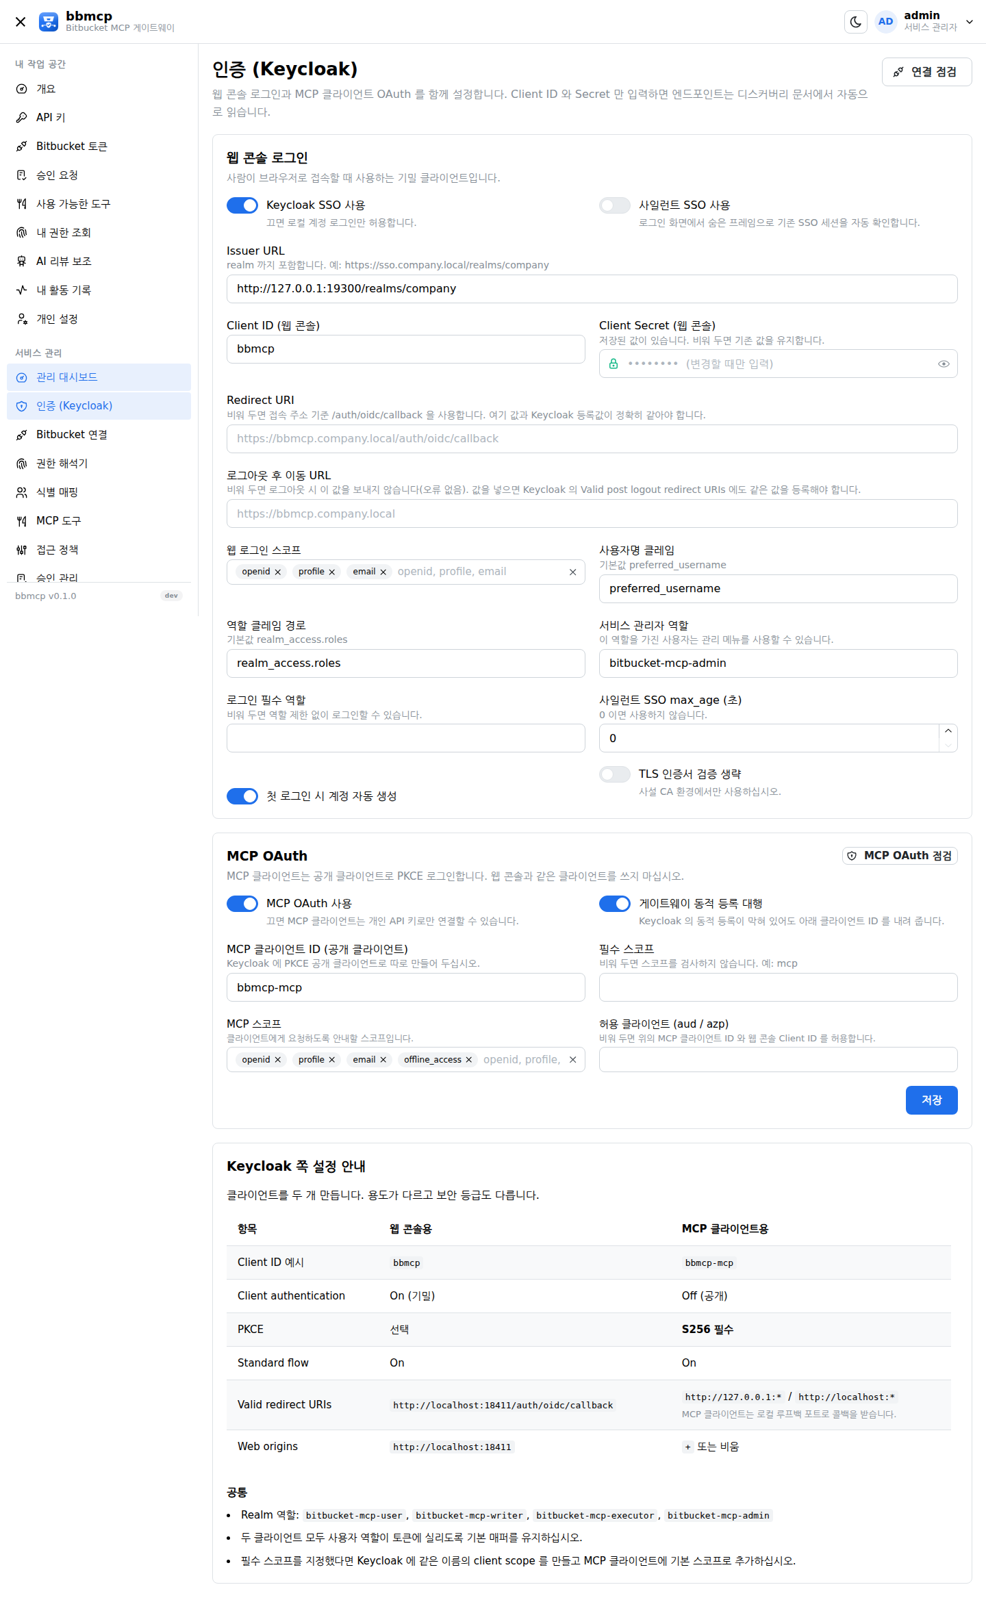Close the sidebar with the X icon
This screenshot has width=986, height=1611.
[x=21, y=22]
